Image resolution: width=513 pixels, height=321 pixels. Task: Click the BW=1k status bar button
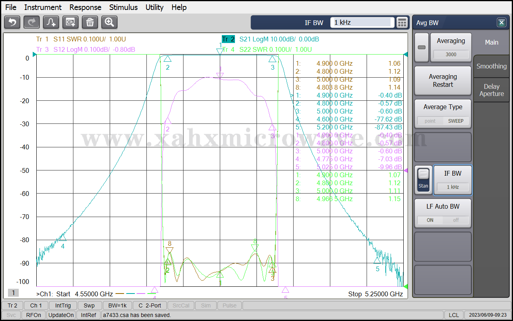pos(117,305)
